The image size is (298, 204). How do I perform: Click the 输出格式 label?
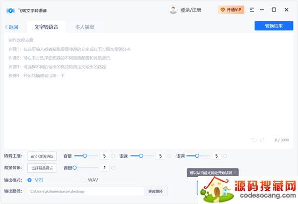(13, 180)
